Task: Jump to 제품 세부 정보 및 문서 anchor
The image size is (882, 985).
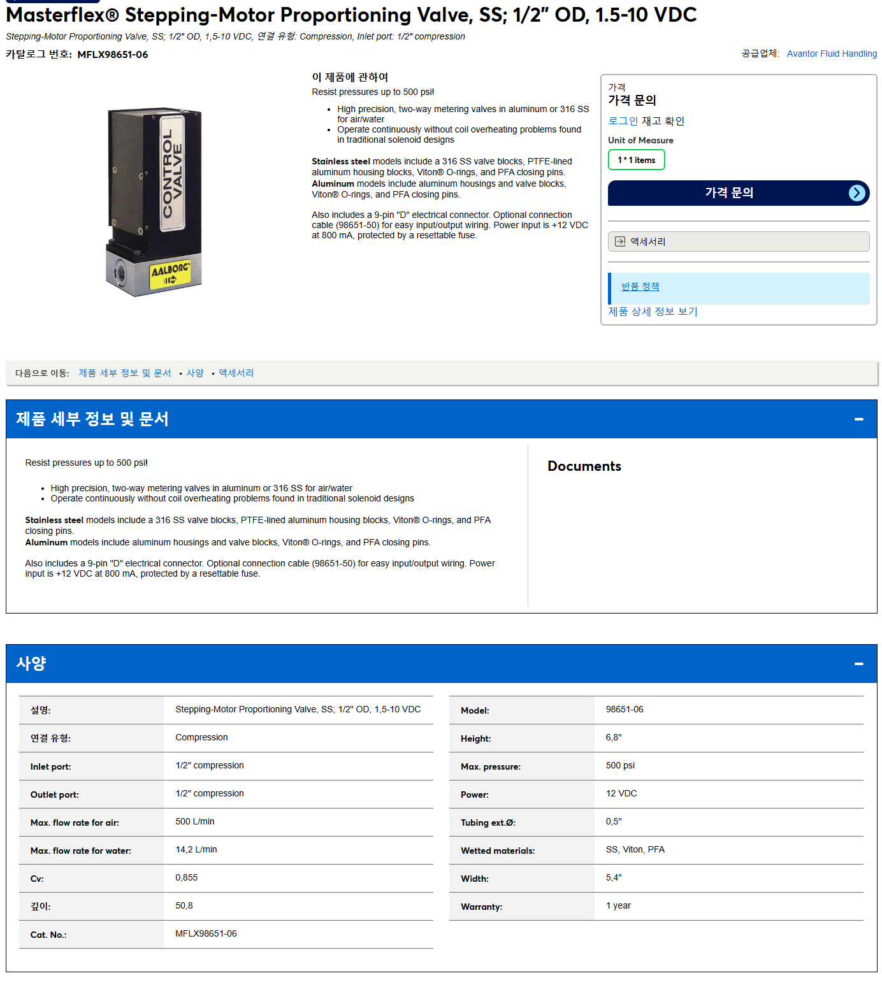Action: pos(125,373)
